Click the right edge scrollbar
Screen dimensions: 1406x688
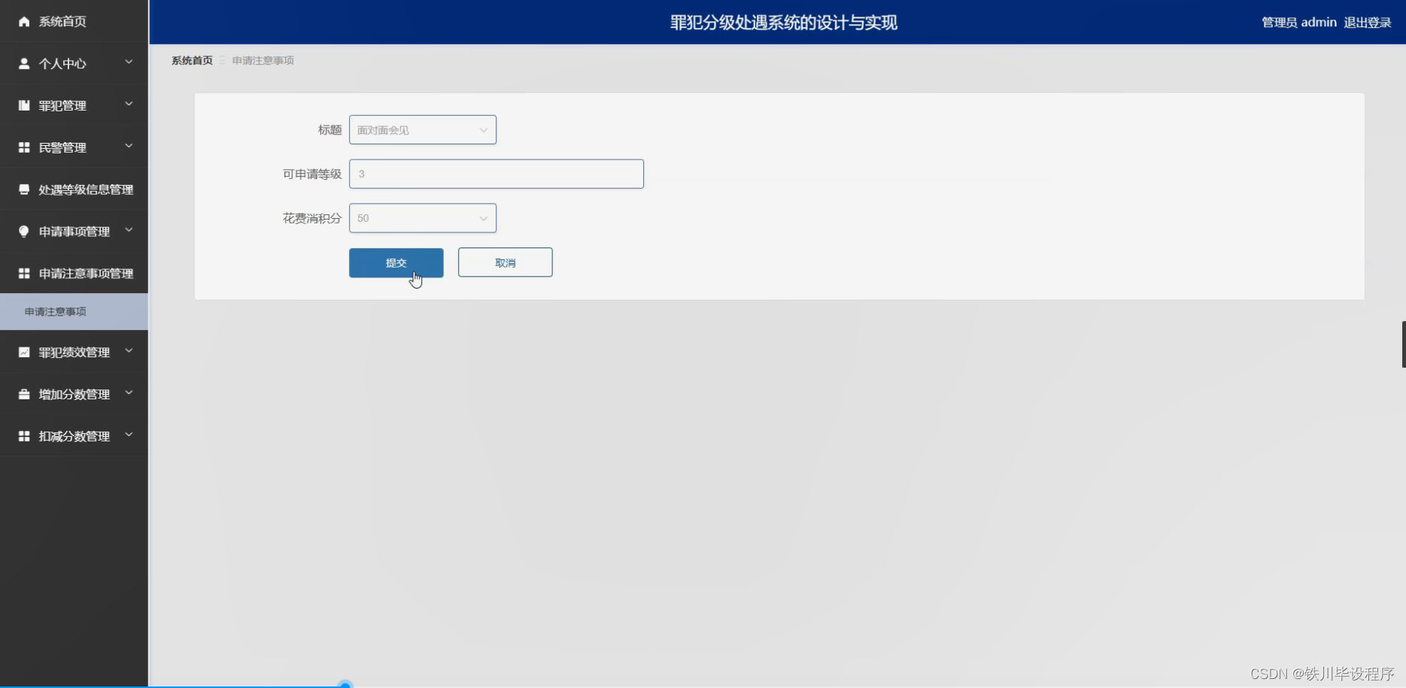pyautogui.click(x=1402, y=344)
